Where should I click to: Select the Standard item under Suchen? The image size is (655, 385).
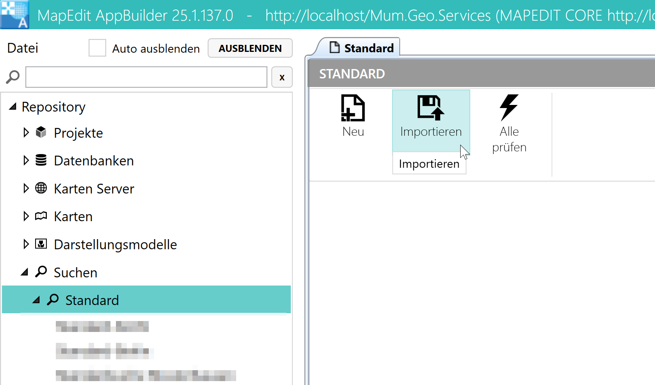click(92, 300)
